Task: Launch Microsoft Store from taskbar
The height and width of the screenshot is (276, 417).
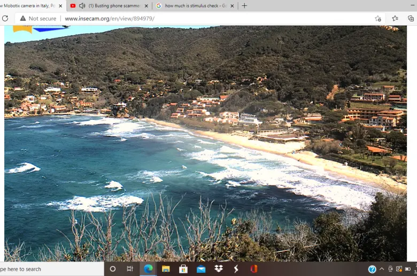Action: coord(183,269)
